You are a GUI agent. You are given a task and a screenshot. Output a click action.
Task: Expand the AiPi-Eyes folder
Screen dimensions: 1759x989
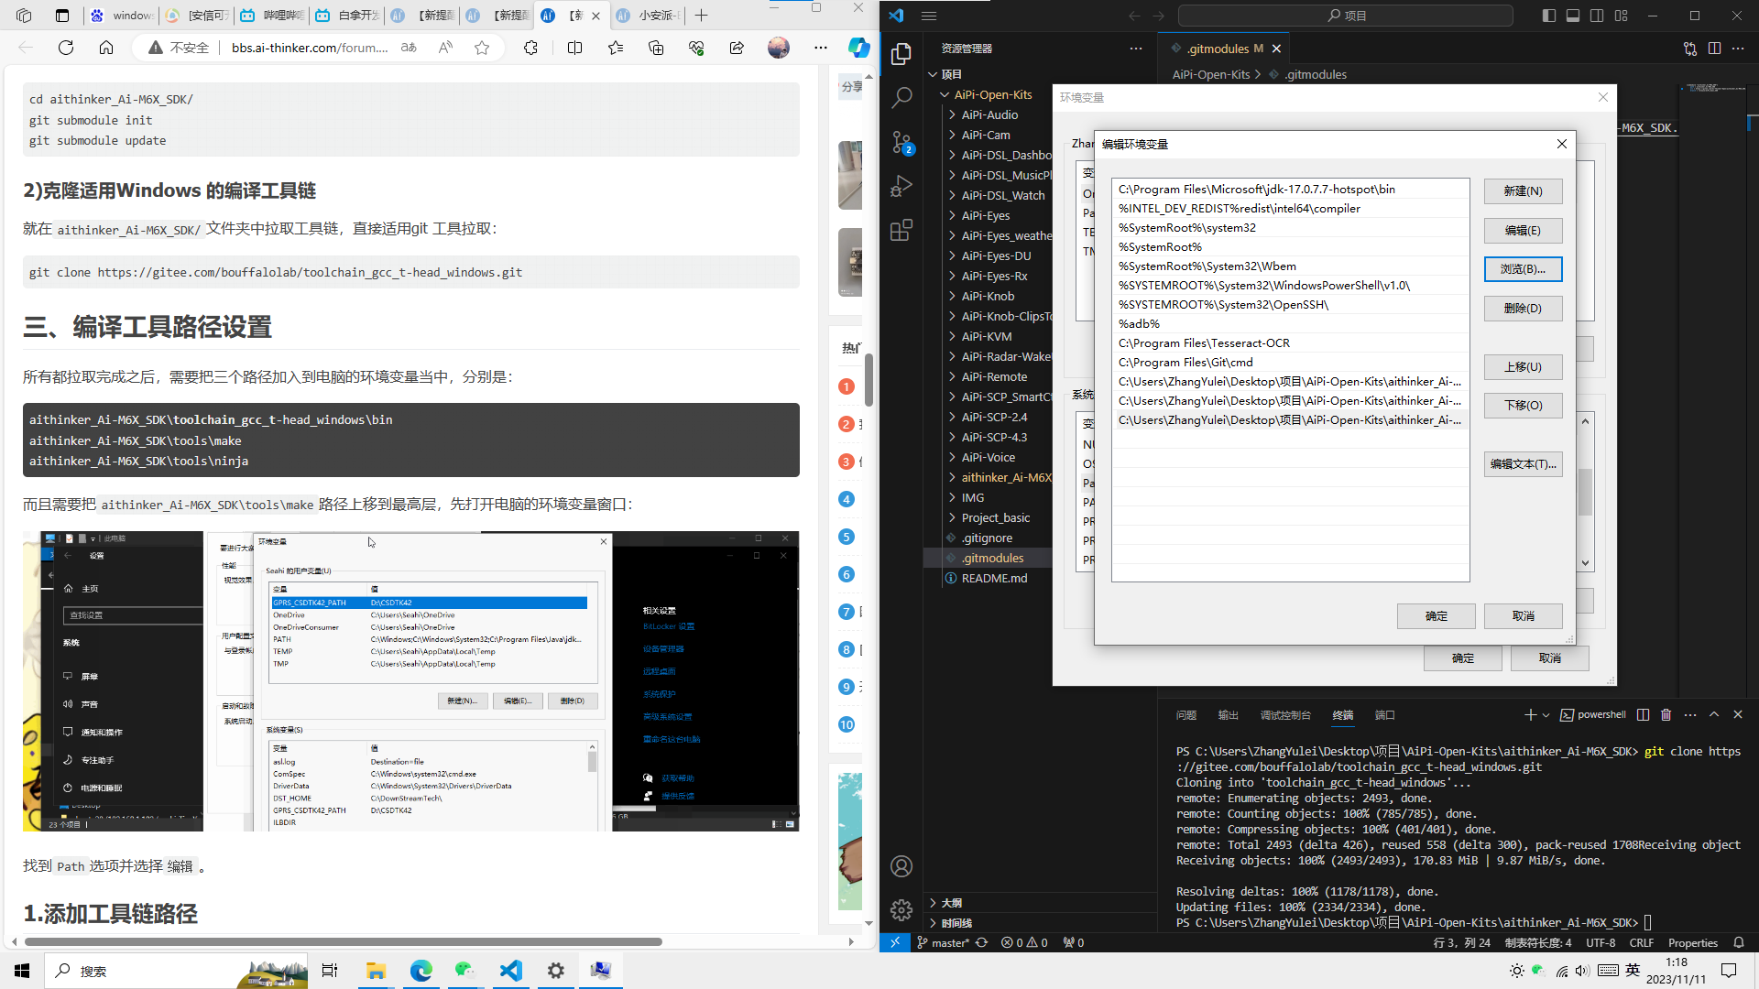[x=986, y=215]
